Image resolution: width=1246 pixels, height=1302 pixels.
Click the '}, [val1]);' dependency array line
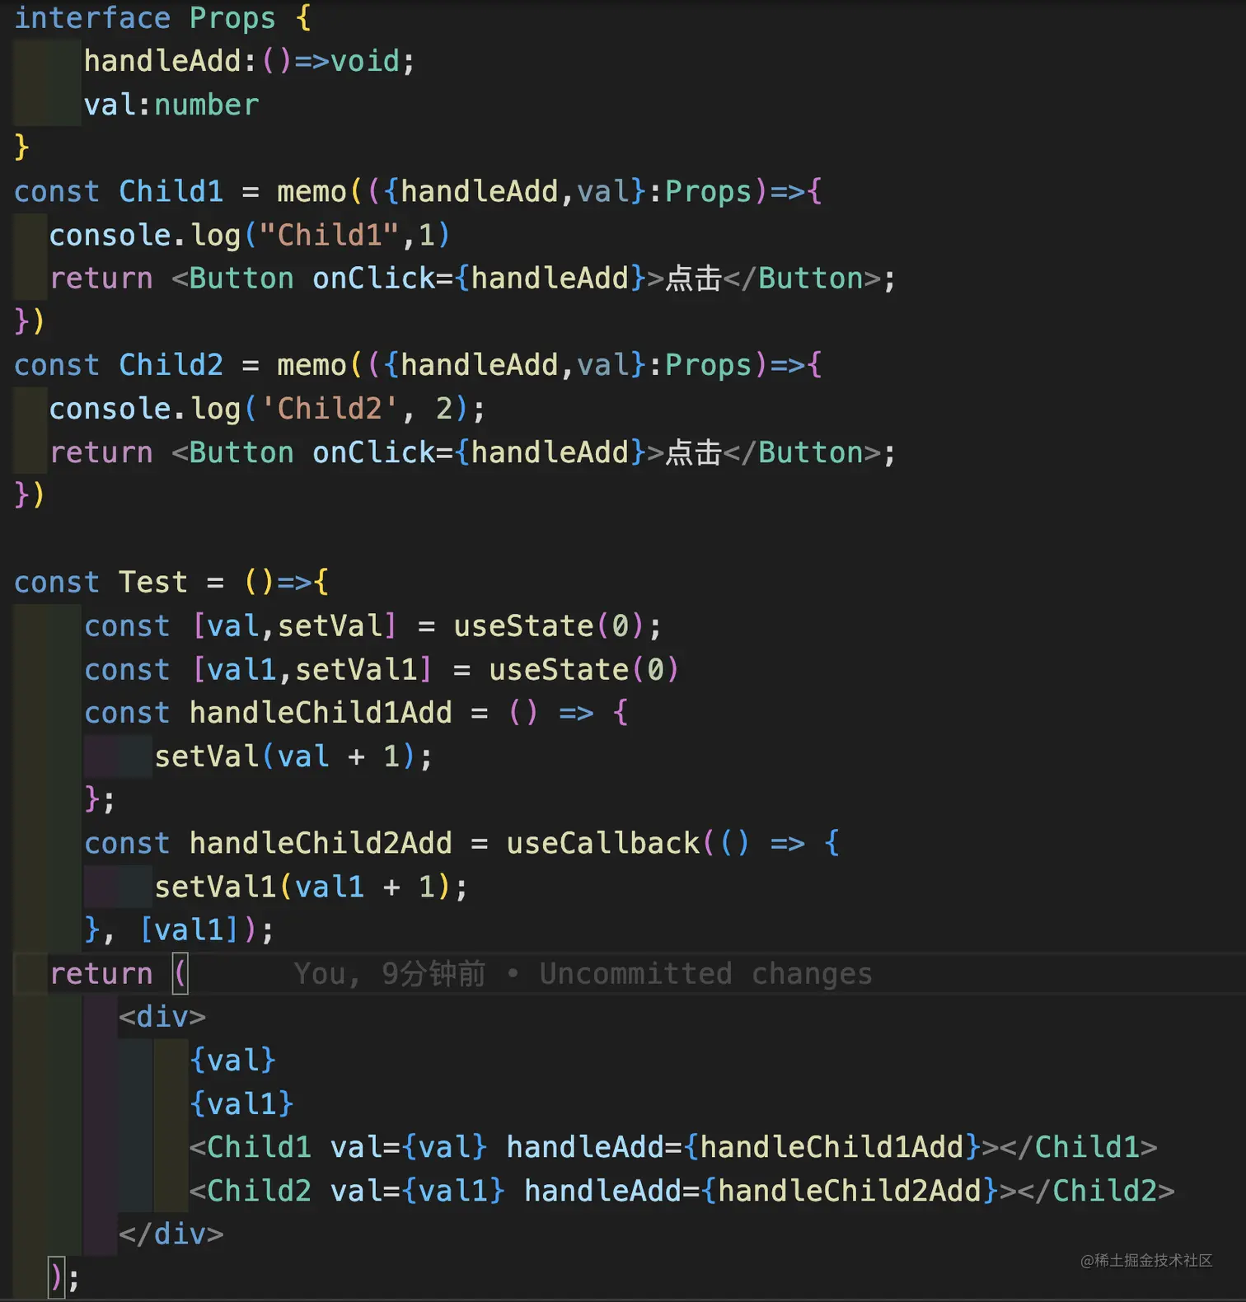coord(179,930)
